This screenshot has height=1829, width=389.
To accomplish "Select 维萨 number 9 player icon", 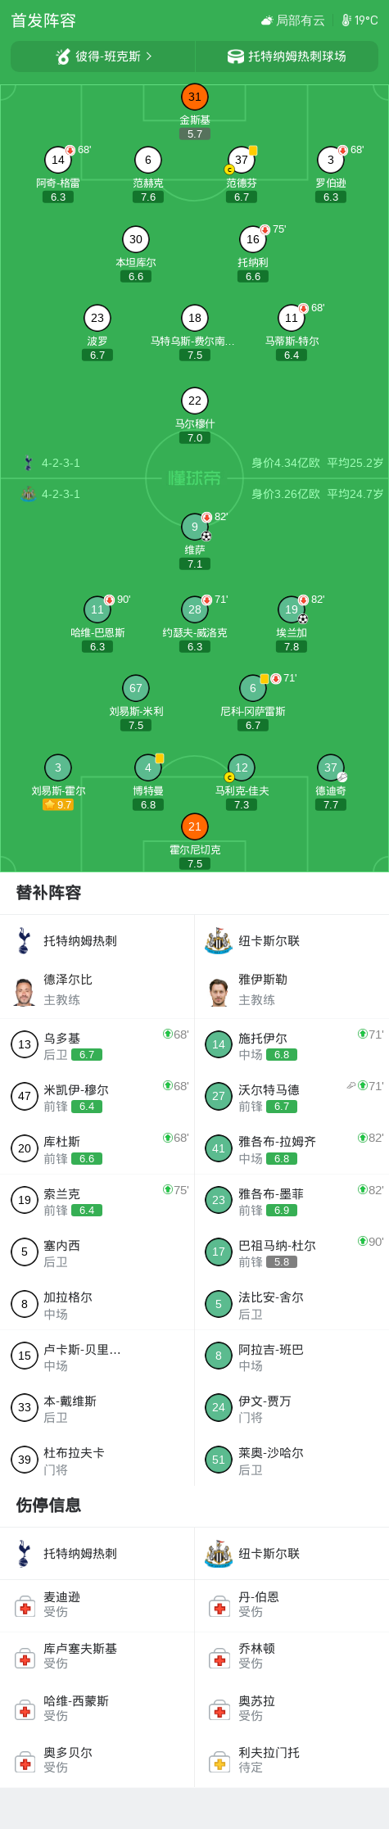I will tap(194, 527).
